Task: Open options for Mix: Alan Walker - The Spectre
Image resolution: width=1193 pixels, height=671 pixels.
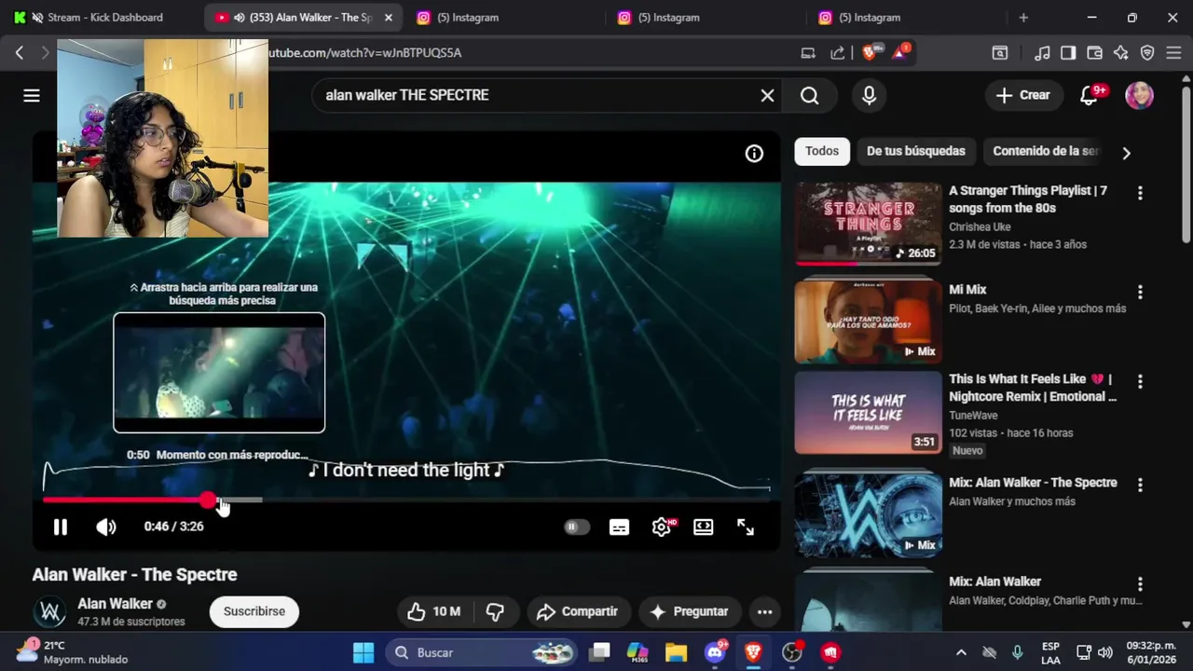Action: tap(1139, 485)
